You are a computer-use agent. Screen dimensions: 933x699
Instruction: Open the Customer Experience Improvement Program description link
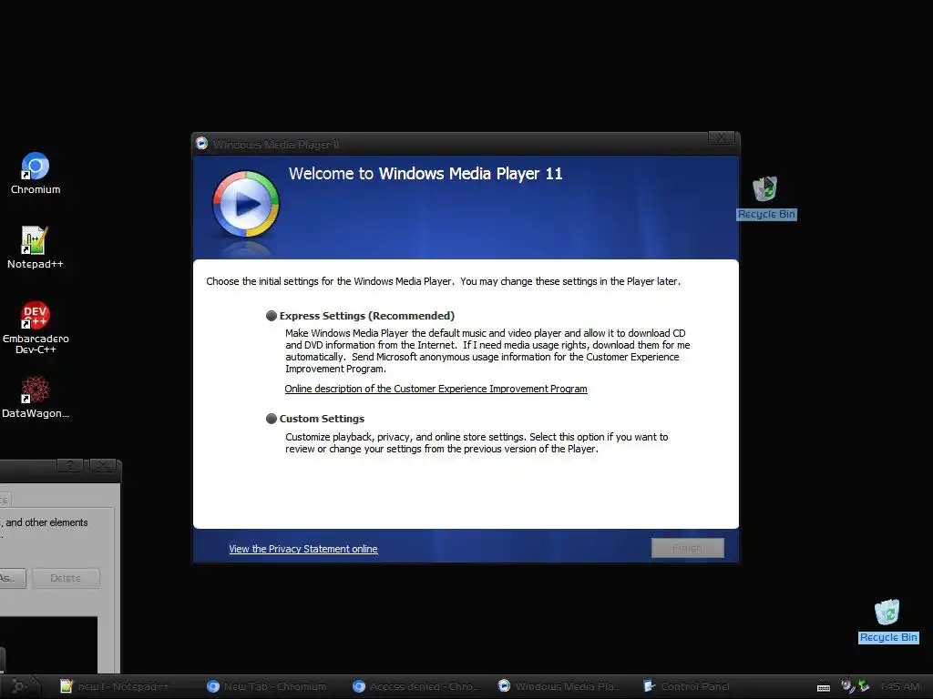click(436, 389)
